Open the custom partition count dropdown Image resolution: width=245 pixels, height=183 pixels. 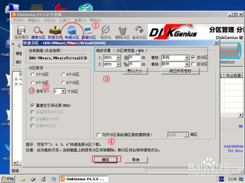[x=63, y=91]
